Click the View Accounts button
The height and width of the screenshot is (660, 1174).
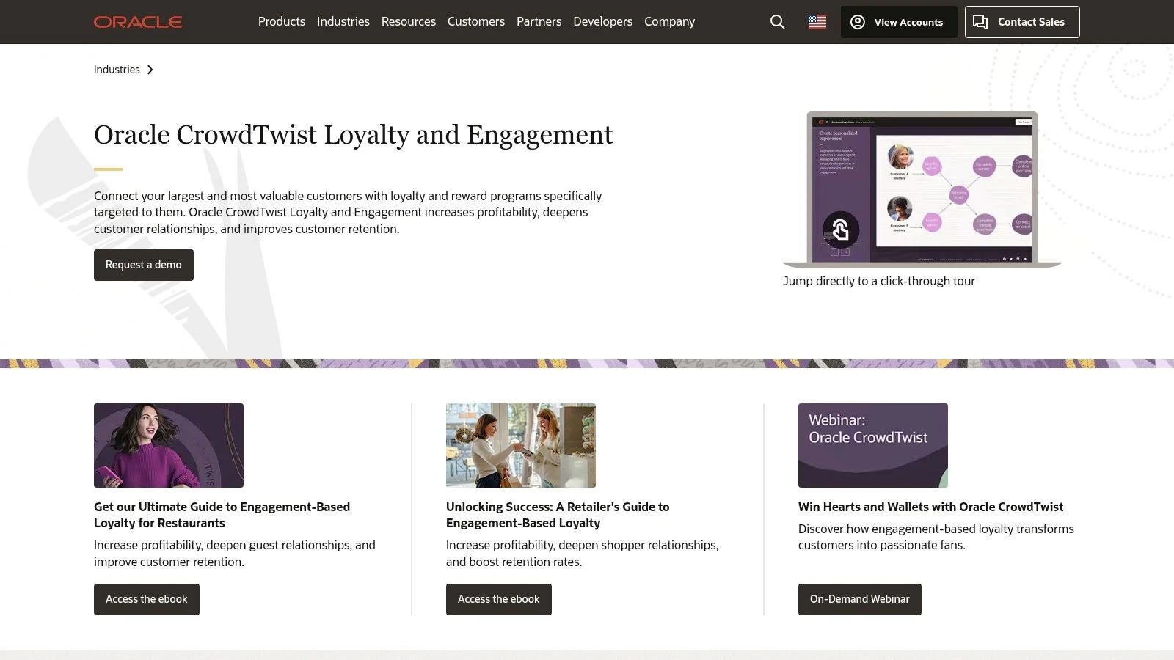coord(898,22)
